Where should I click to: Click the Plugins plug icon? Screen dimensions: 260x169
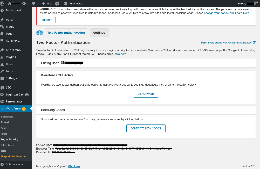tap(2, 57)
